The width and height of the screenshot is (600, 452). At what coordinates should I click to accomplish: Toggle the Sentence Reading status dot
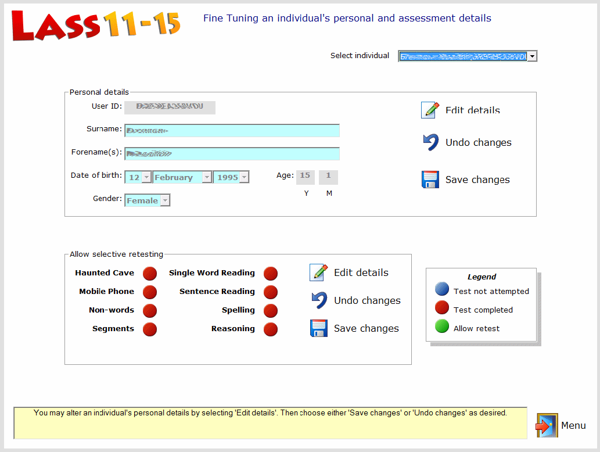click(271, 292)
